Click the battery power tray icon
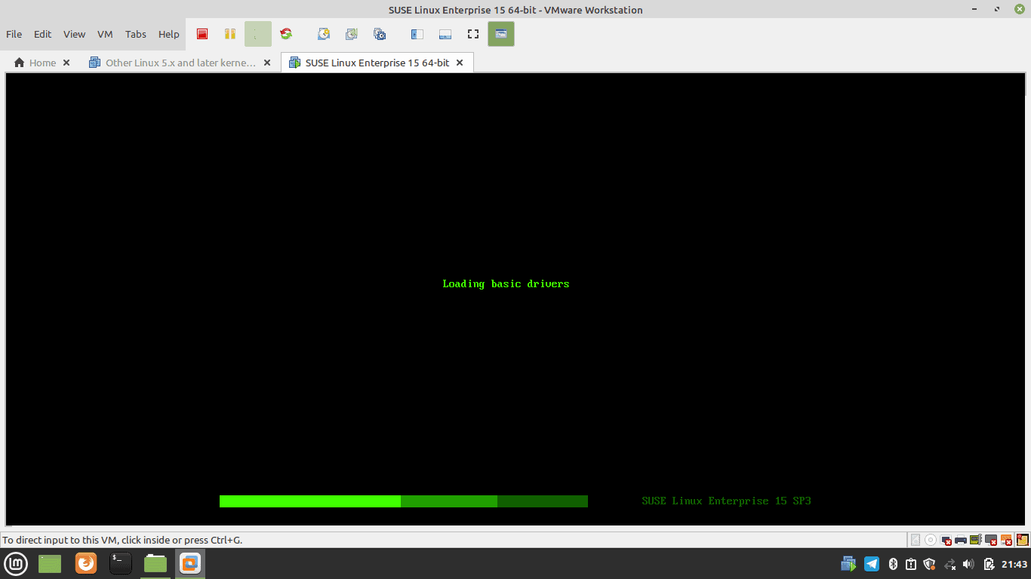This screenshot has height=579, width=1031. tap(989, 564)
